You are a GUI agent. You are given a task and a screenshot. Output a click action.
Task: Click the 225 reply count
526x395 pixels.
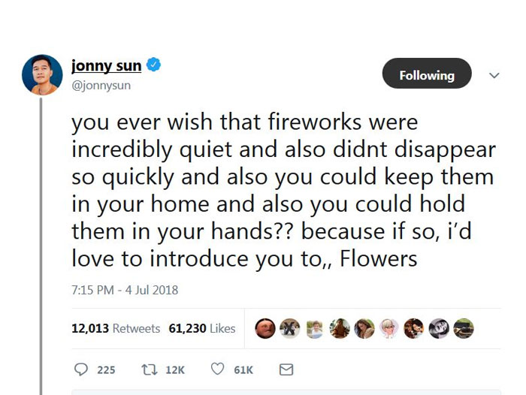[106, 369]
